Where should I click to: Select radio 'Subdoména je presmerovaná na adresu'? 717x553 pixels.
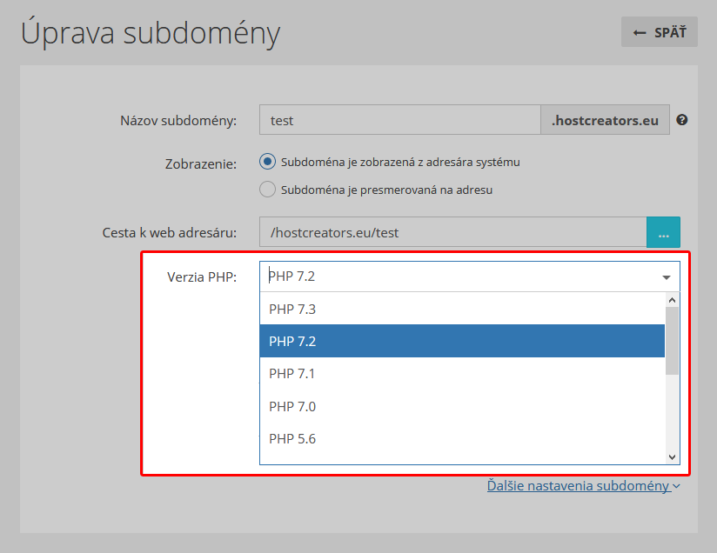pos(267,190)
